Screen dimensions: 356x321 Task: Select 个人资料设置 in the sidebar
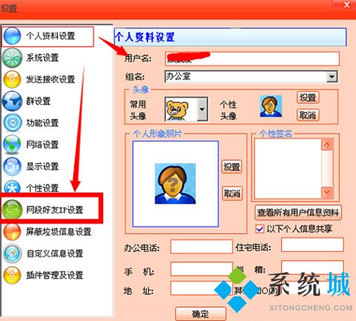[47, 36]
